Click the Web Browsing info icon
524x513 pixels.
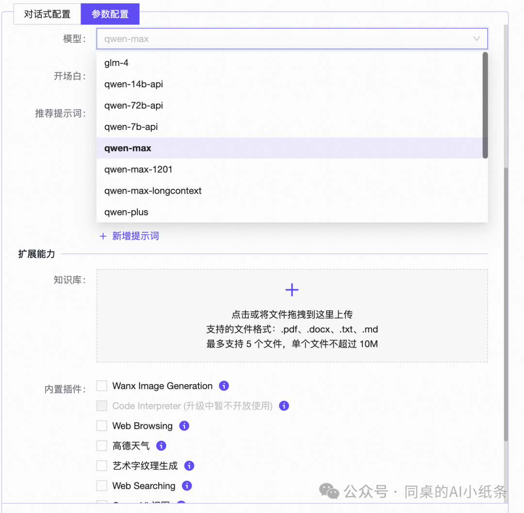184,426
